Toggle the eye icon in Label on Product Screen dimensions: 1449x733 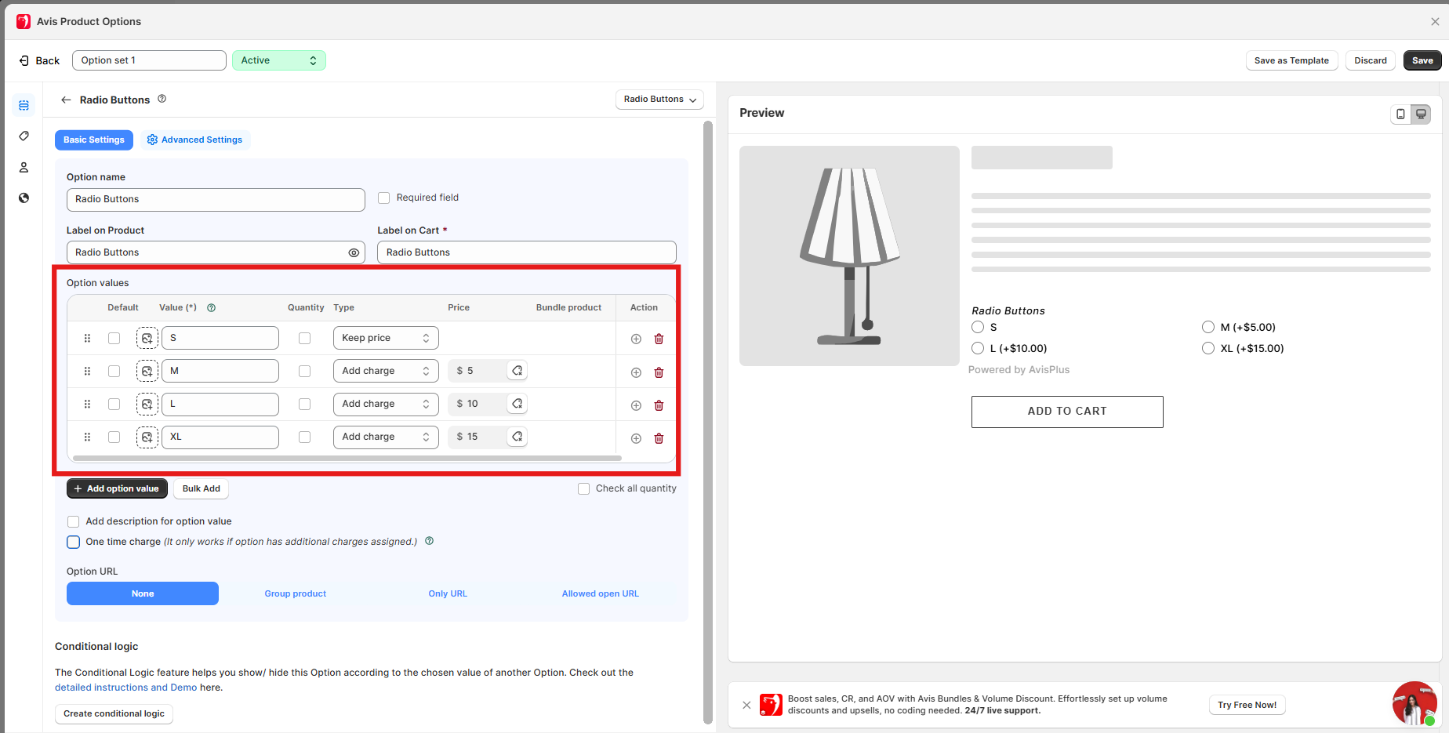[354, 252]
